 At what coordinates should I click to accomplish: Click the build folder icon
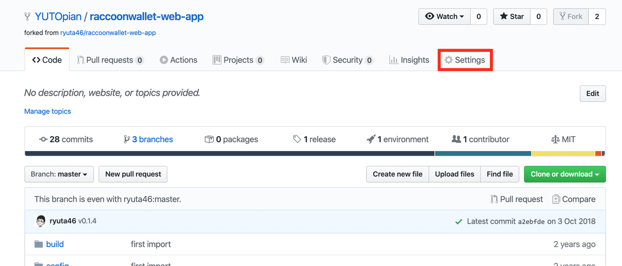coord(38,244)
